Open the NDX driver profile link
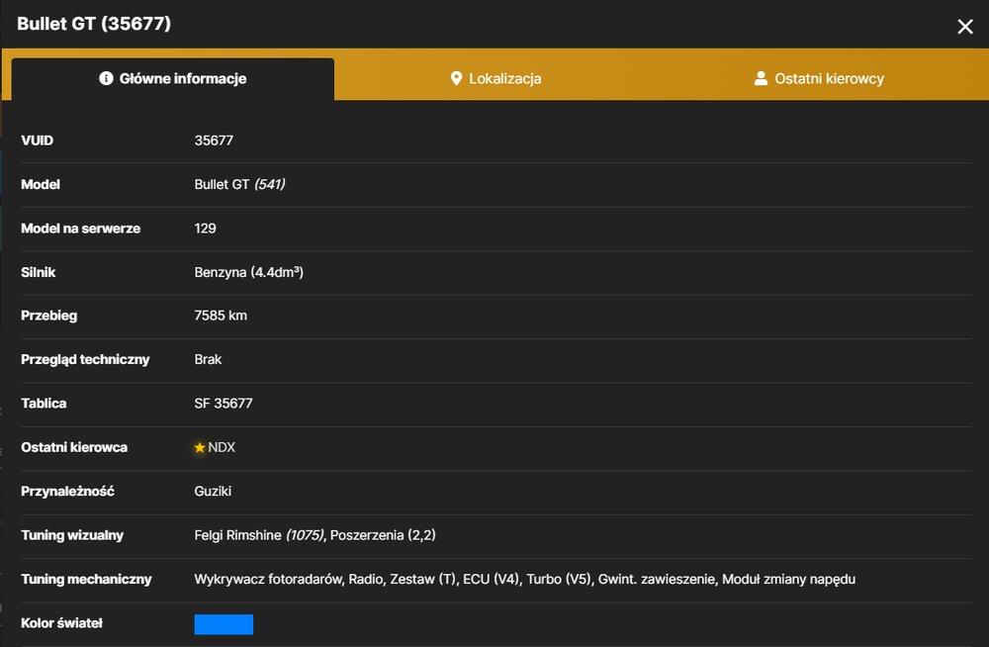 point(222,447)
